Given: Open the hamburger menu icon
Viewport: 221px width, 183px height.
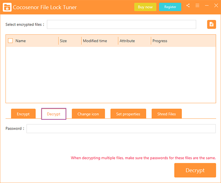Looking at the screenshot, I should tap(197, 6).
